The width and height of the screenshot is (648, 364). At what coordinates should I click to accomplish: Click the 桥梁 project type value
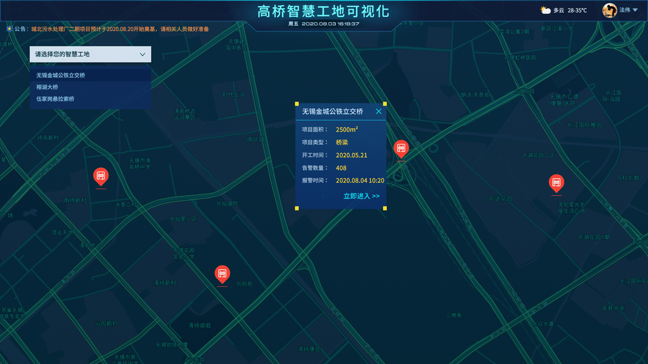point(342,143)
